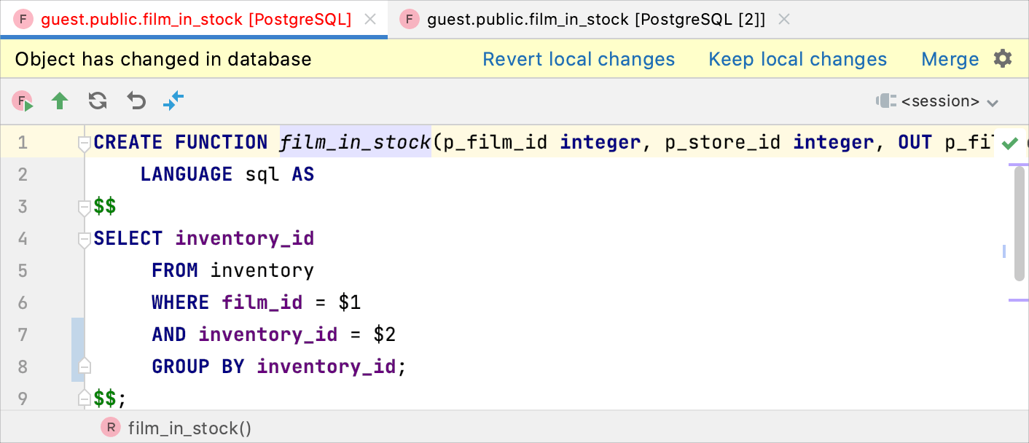Refresh the function definition with the sync icon
This screenshot has width=1029, height=443.
[97, 101]
